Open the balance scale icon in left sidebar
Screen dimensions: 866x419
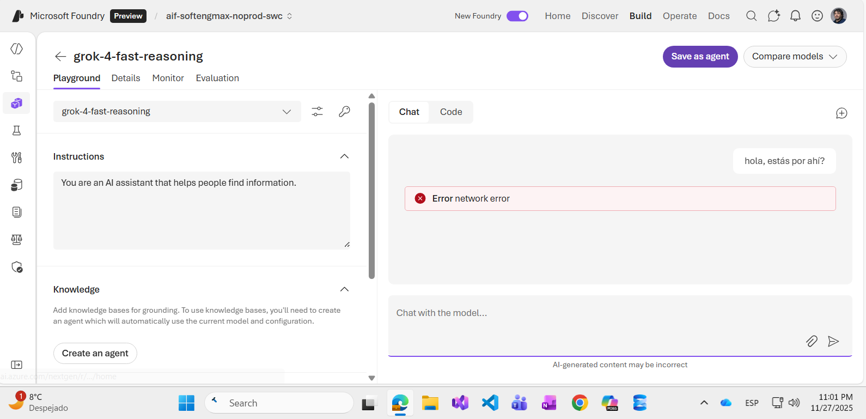point(17,239)
